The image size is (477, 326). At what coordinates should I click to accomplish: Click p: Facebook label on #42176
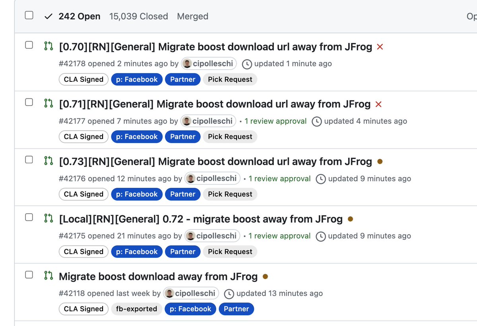[137, 194]
